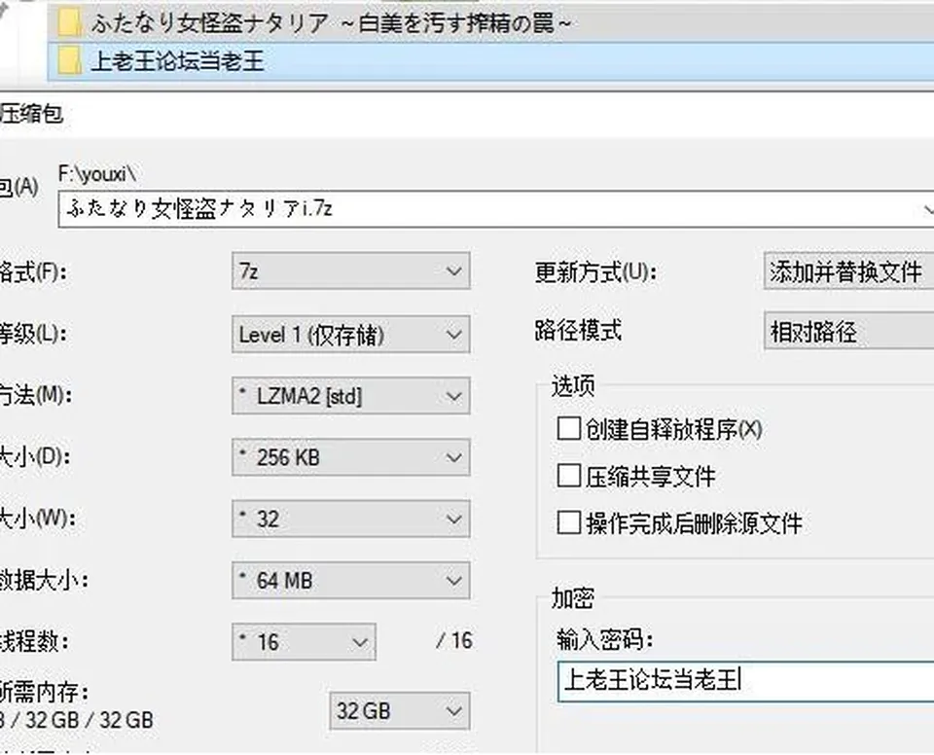Select the ふたなり女怪盗ナタリア folder row

tap(490, 23)
